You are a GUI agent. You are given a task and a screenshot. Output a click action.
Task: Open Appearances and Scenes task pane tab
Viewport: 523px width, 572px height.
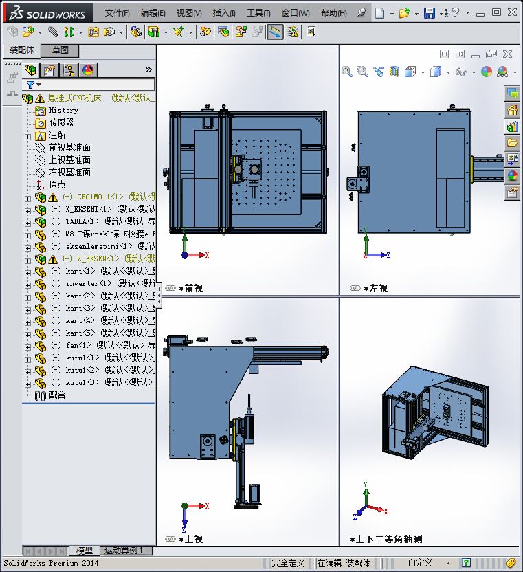[x=513, y=176]
